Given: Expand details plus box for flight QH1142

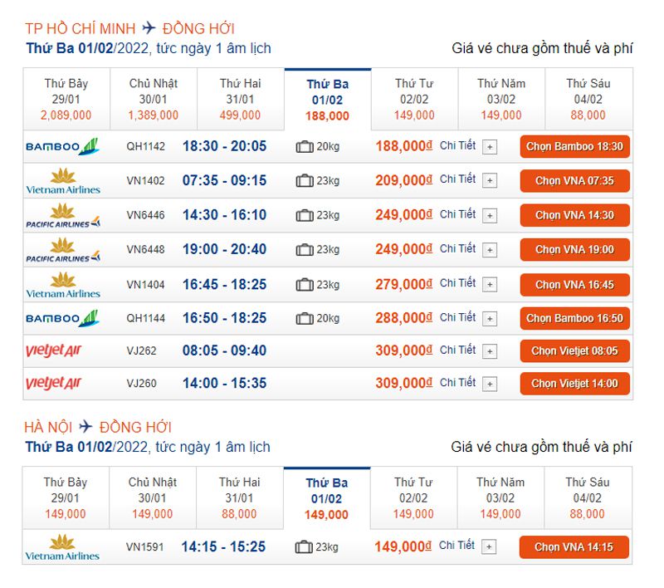Looking at the screenshot, I should [x=490, y=147].
